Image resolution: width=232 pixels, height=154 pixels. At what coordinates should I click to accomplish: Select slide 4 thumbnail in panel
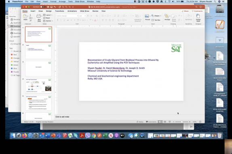tap(38, 86)
